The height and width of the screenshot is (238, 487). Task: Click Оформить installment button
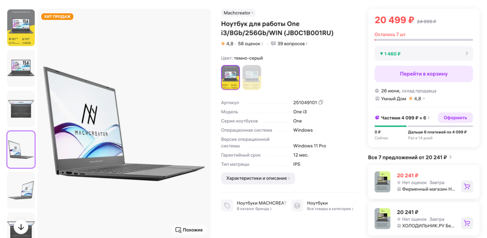(455, 118)
